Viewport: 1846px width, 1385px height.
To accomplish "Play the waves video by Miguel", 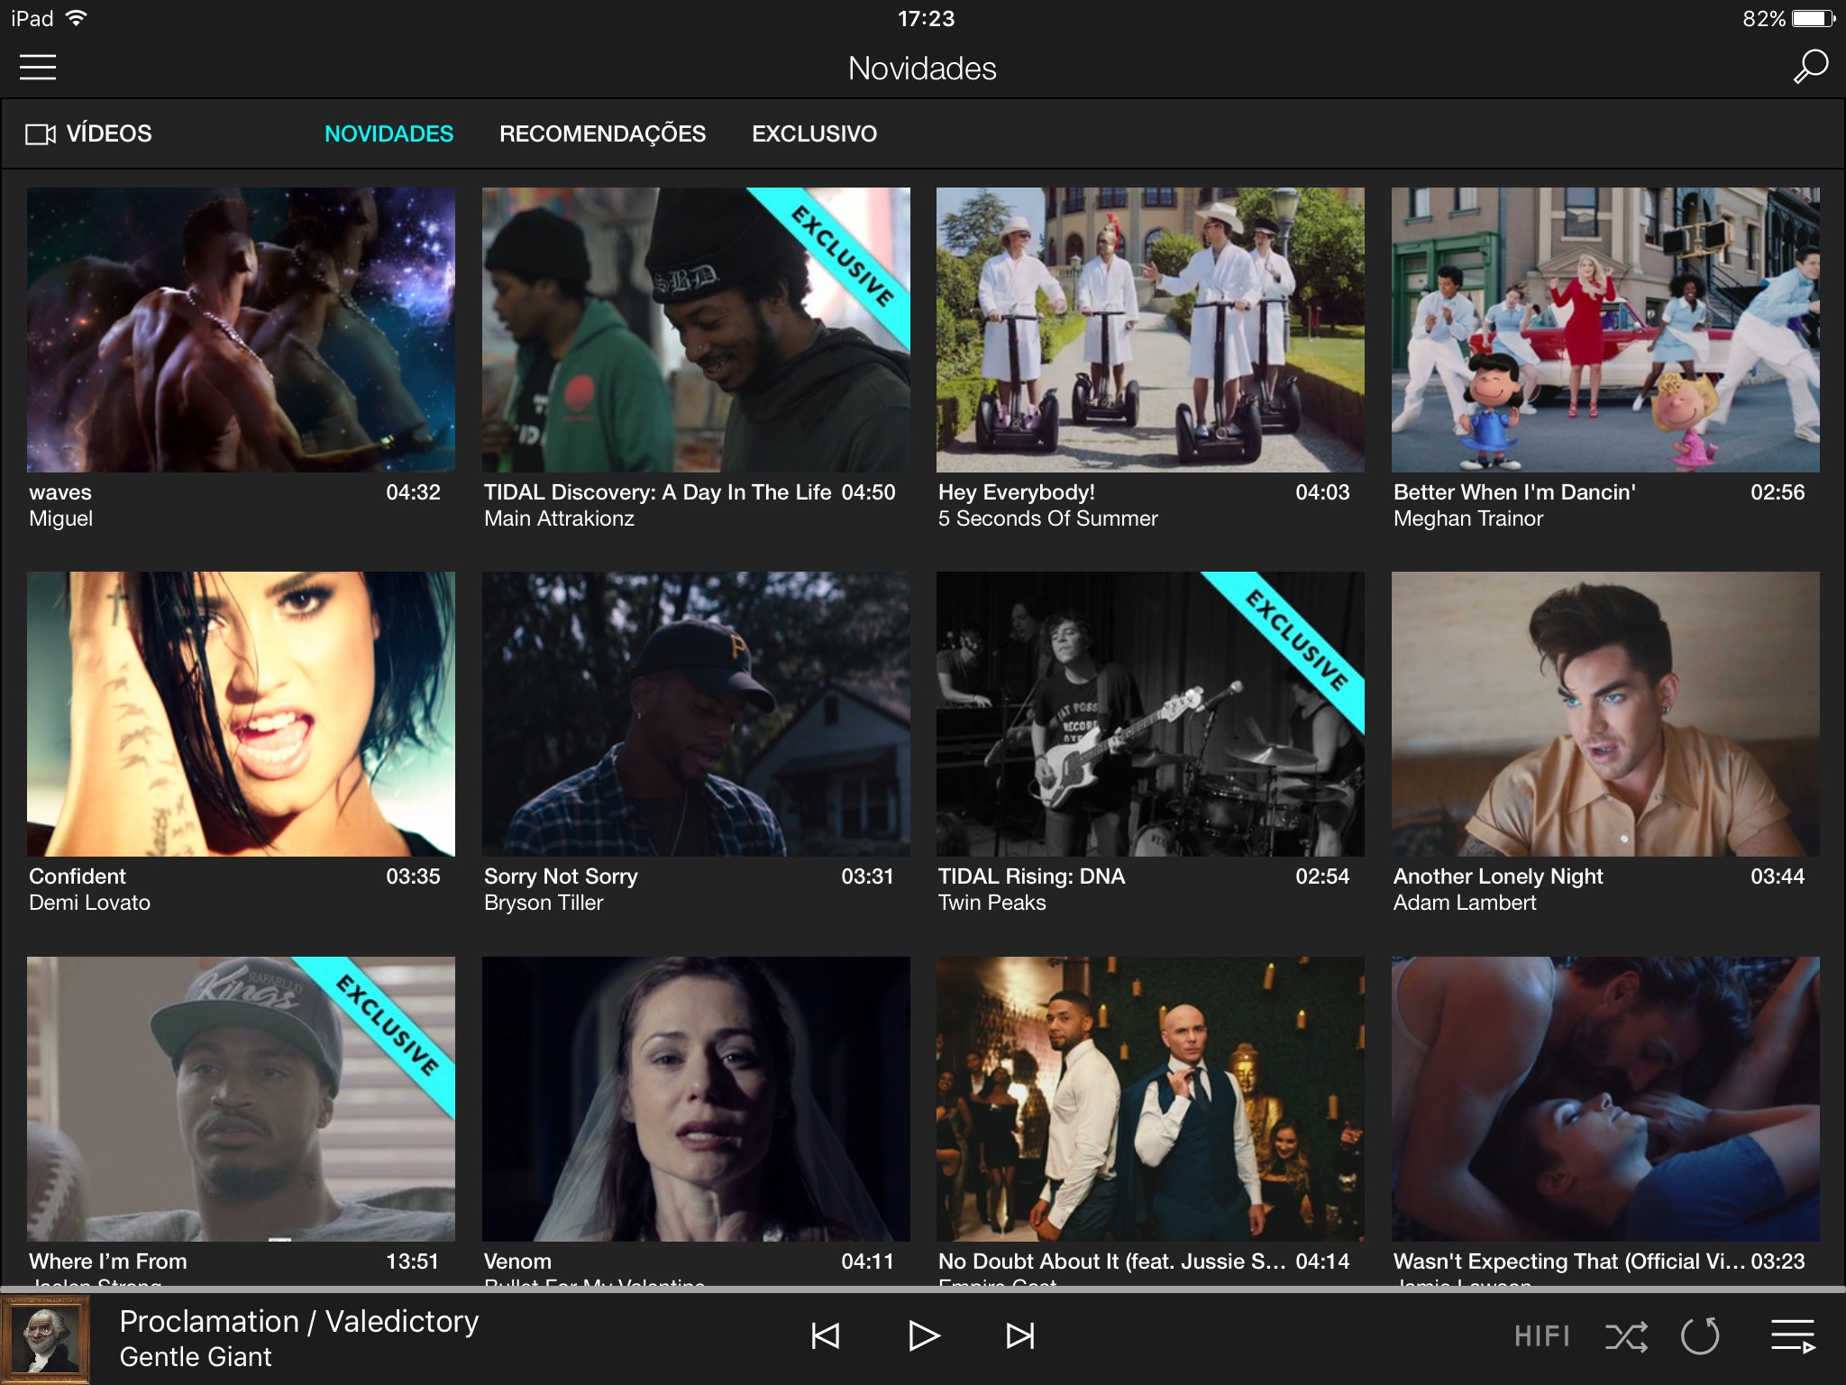I will [x=241, y=330].
